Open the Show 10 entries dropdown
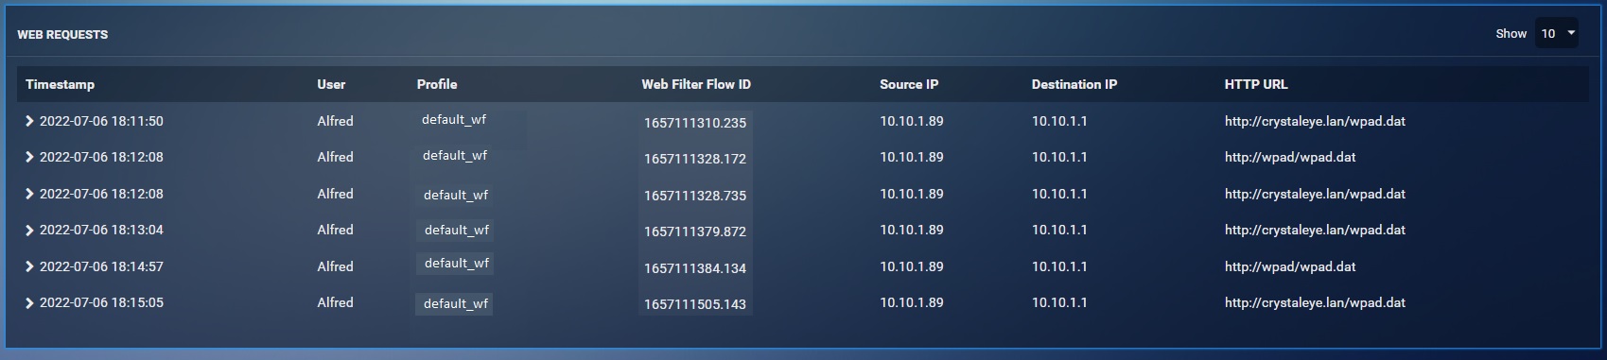 (1556, 33)
